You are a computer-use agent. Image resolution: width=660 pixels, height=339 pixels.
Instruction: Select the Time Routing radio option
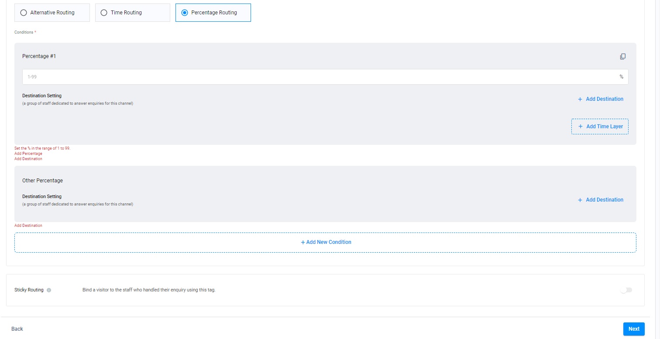pyautogui.click(x=132, y=13)
